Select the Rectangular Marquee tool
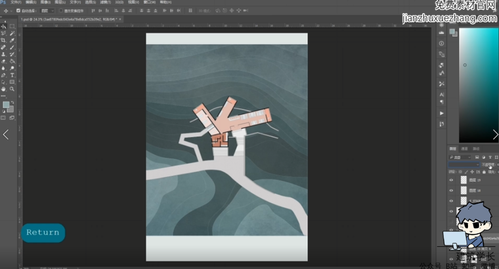The width and height of the screenshot is (499, 269). (12, 26)
